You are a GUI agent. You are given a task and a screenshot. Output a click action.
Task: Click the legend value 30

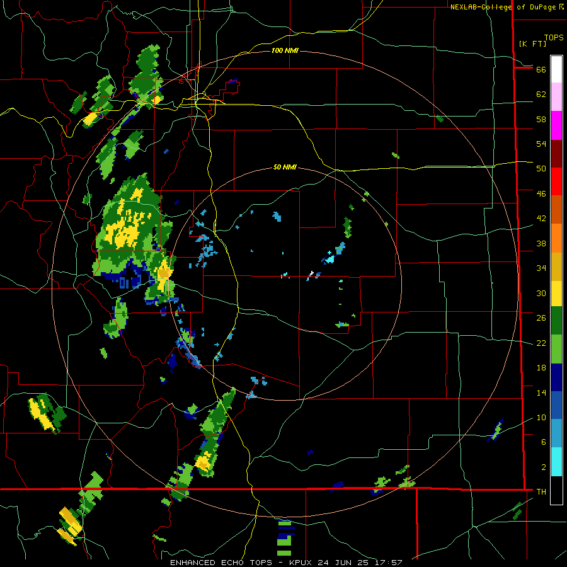click(541, 293)
